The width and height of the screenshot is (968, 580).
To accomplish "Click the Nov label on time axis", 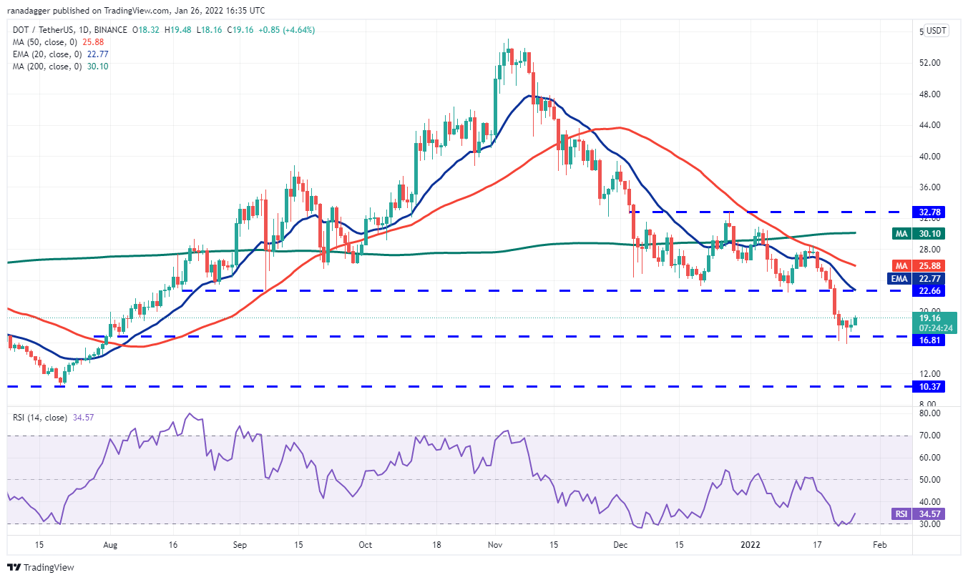I will [x=495, y=545].
